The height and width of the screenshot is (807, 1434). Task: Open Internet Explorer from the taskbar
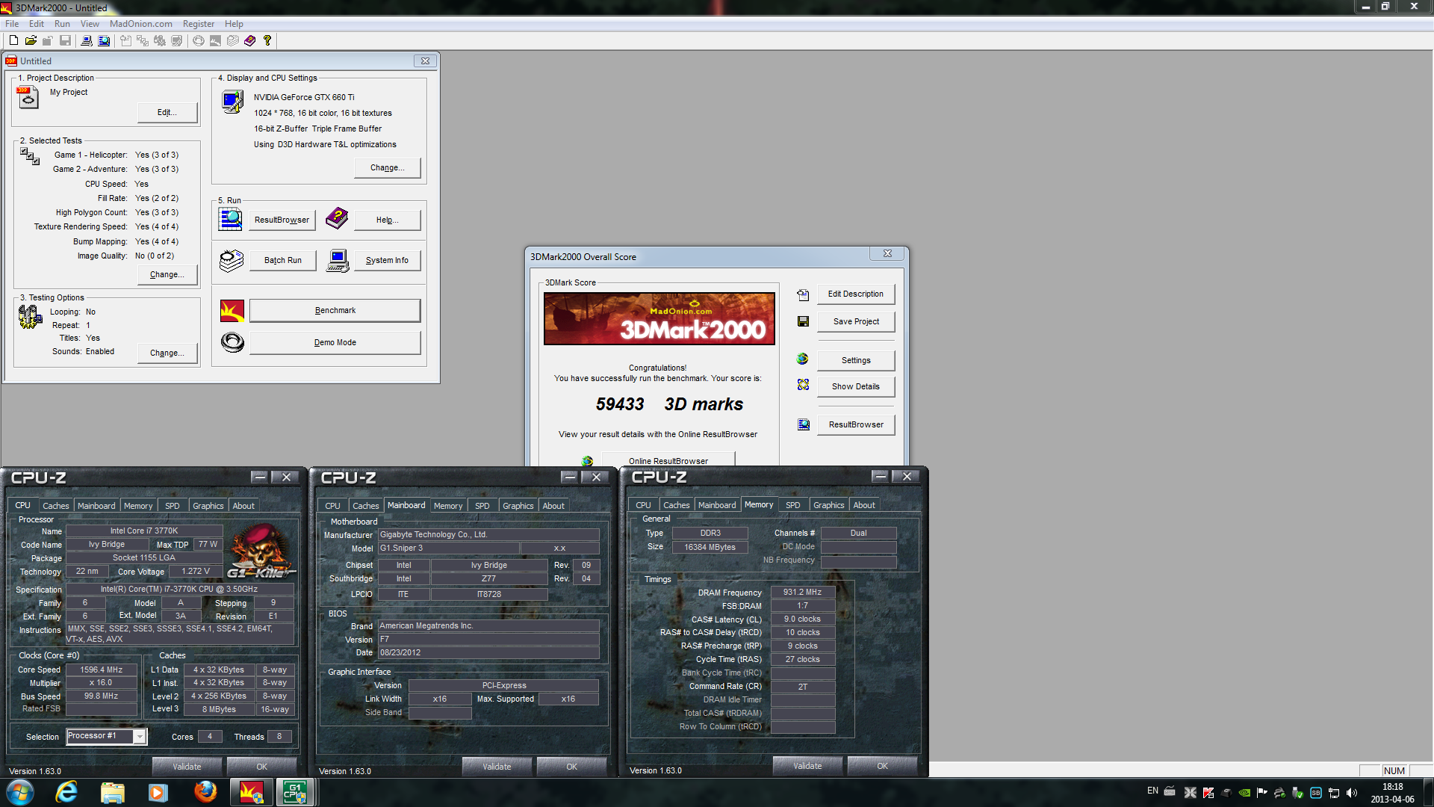click(66, 792)
